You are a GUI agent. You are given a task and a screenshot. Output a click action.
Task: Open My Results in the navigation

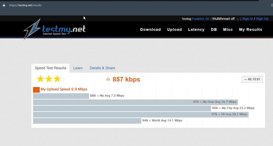251,30
